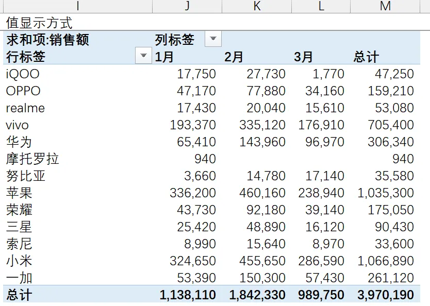
Task: Select the 摩托罗拉 row label
Action: click(32, 159)
